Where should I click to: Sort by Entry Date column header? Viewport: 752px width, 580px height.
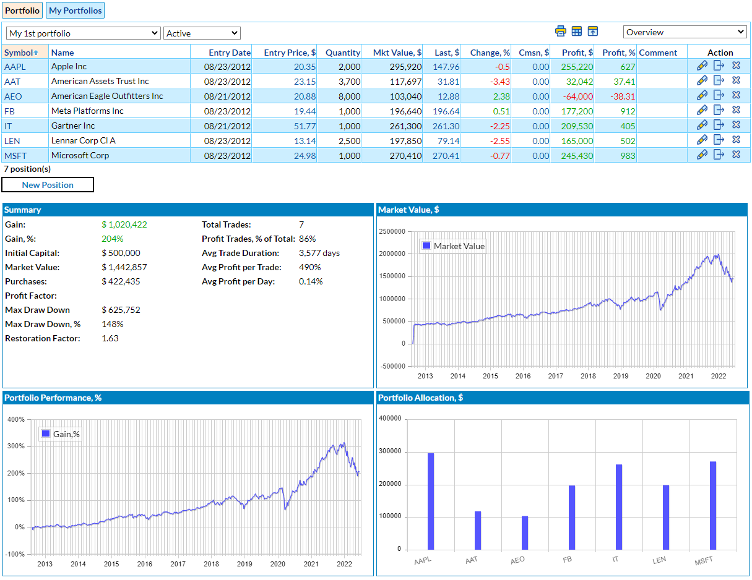pos(230,53)
